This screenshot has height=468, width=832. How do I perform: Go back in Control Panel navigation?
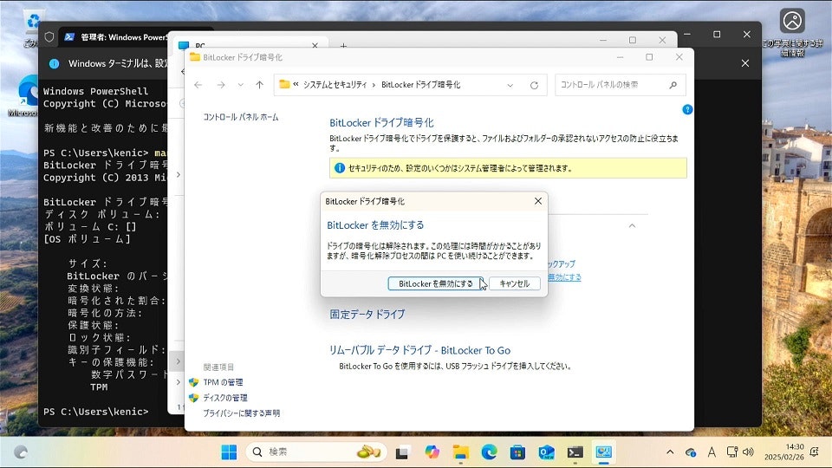[198, 85]
